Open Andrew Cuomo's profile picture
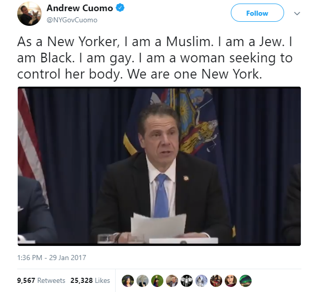 29,14
